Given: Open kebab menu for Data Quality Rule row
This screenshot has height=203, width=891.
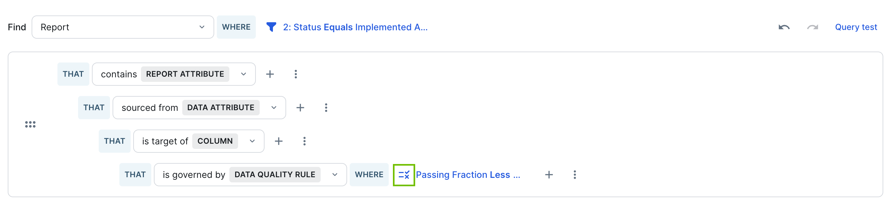Looking at the screenshot, I should (x=575, y=175).
